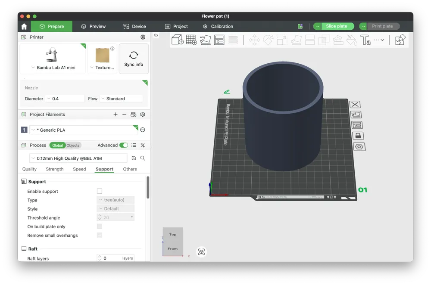
Task: Open Slice plate dropdown arrow
Action: 317,26
